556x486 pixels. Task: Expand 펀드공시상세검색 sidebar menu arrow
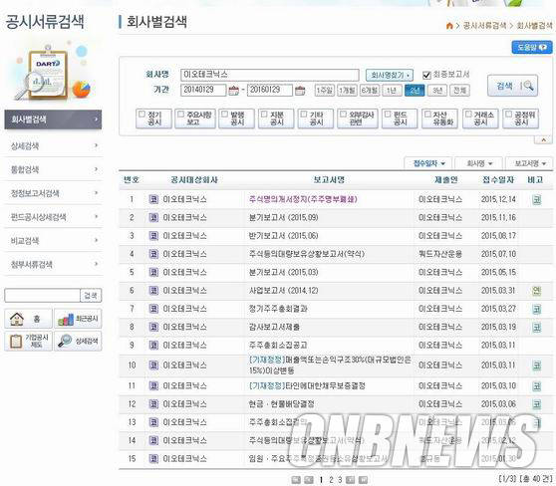coord(96,216)
